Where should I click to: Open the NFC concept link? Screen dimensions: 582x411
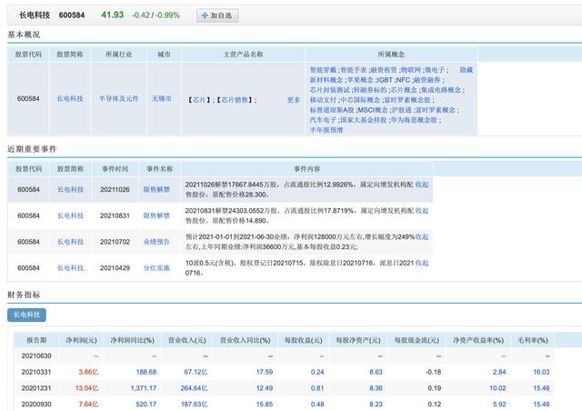click(x=403, y=79)
